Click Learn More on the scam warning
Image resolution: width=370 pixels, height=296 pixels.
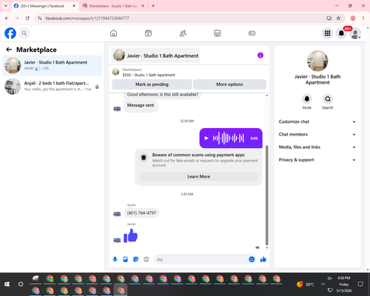point(198,177)
